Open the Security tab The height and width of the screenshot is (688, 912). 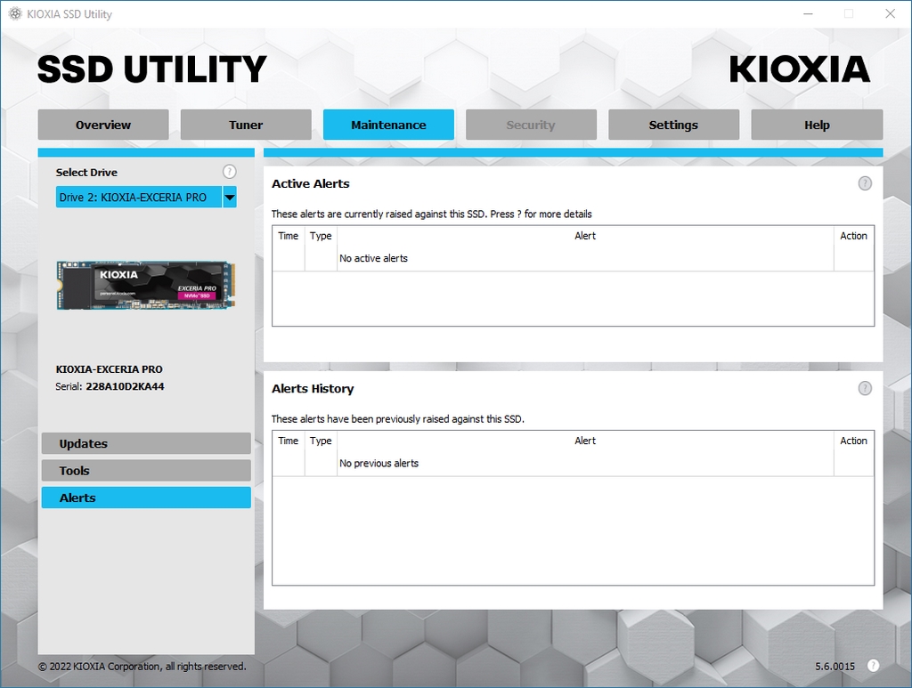coord(531,125)
